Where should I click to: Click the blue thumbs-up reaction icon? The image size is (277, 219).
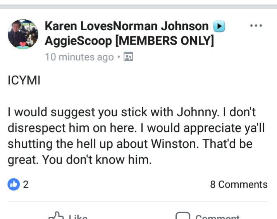[x=14, y=185]
